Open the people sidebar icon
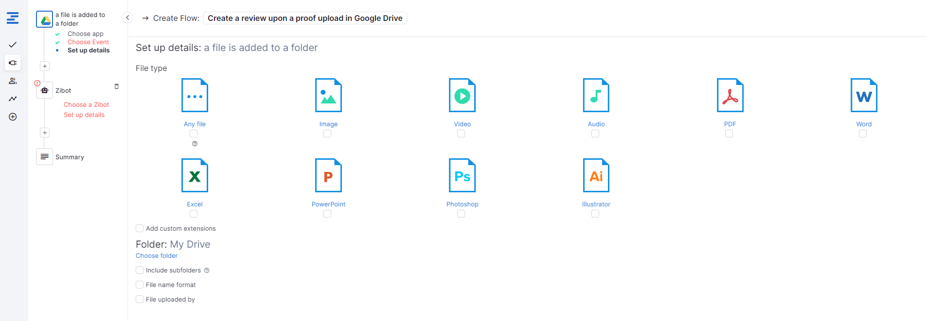 (13, 81)
